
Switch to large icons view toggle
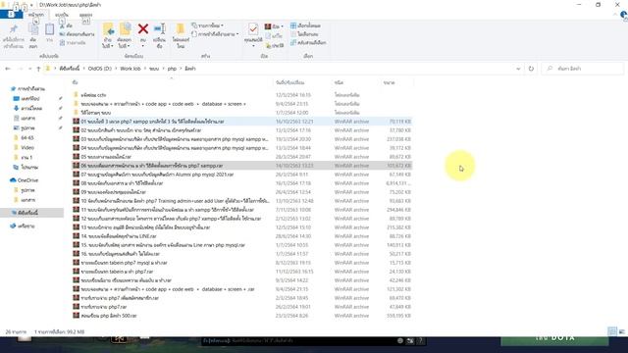click(x=622, y=331)
